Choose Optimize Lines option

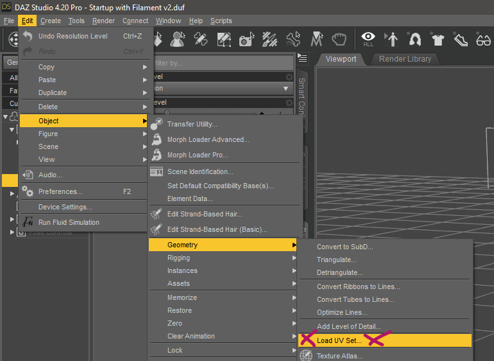pos(385,312)
